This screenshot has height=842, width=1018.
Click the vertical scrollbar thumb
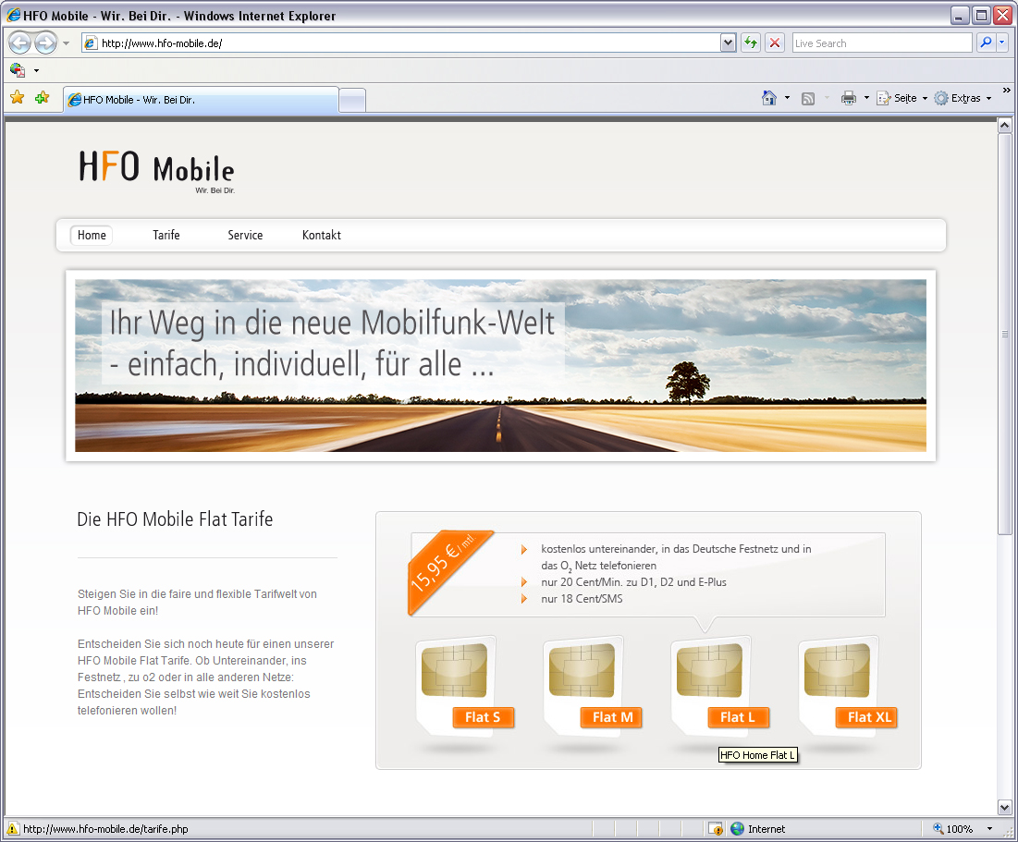click(1004, 335)
